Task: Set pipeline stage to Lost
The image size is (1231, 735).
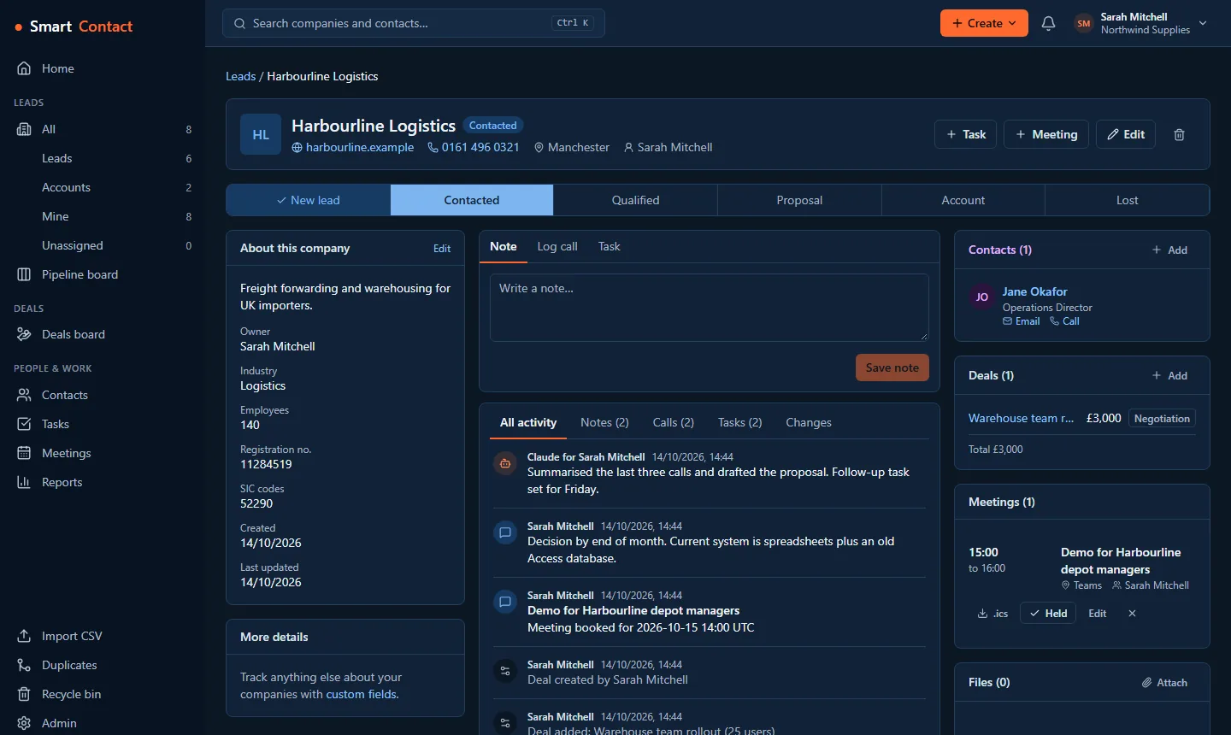Action: (x=1128, y=200)
